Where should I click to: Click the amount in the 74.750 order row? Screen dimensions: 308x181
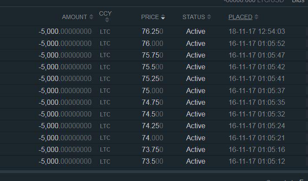(x=65, y=102)
